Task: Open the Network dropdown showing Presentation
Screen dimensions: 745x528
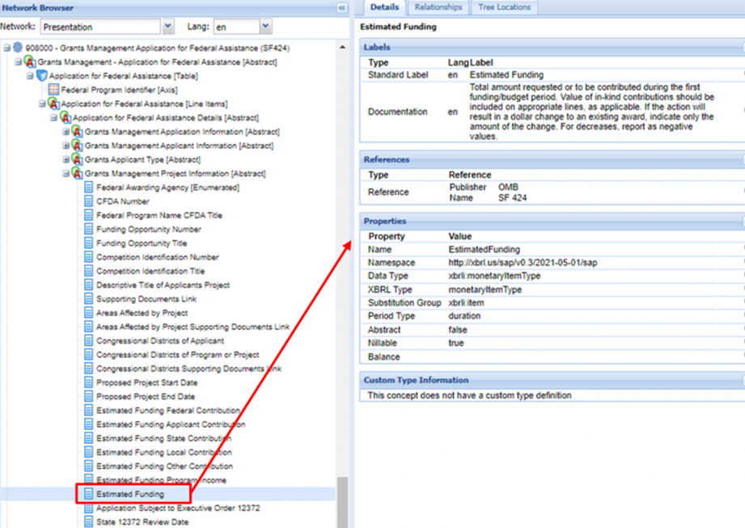Action: click(x=168, y=27)
